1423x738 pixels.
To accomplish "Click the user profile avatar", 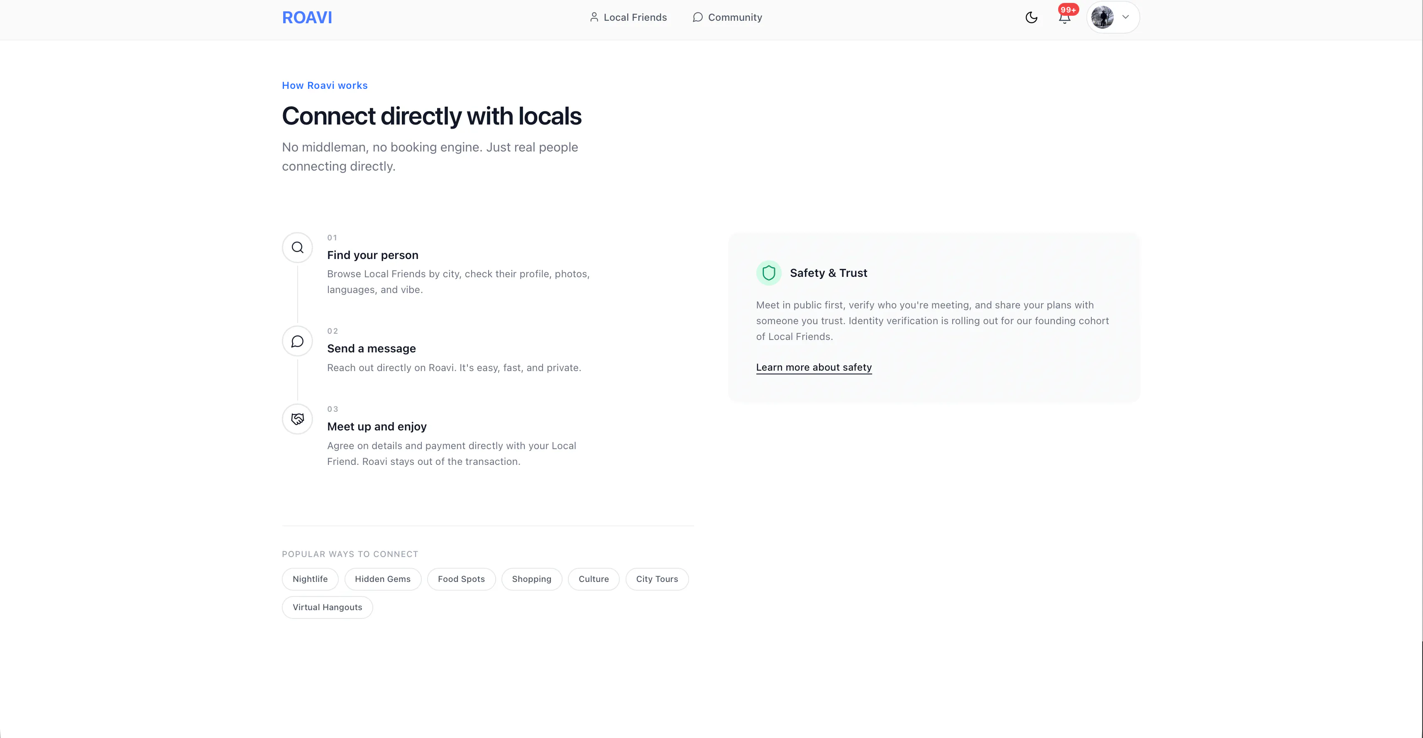I will tap(1102, 17).
